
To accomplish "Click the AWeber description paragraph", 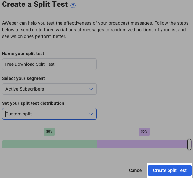I will point(93,30).
